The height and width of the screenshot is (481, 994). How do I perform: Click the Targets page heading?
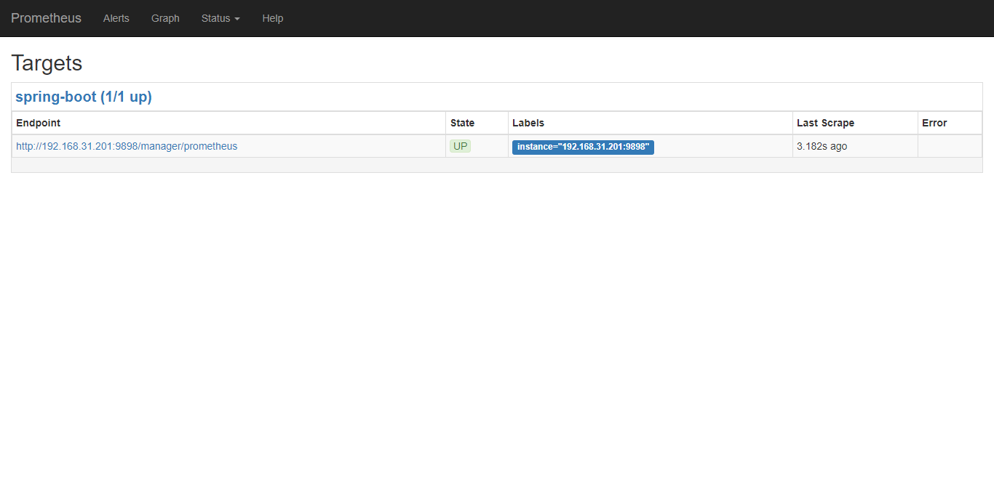click(47, 63)
